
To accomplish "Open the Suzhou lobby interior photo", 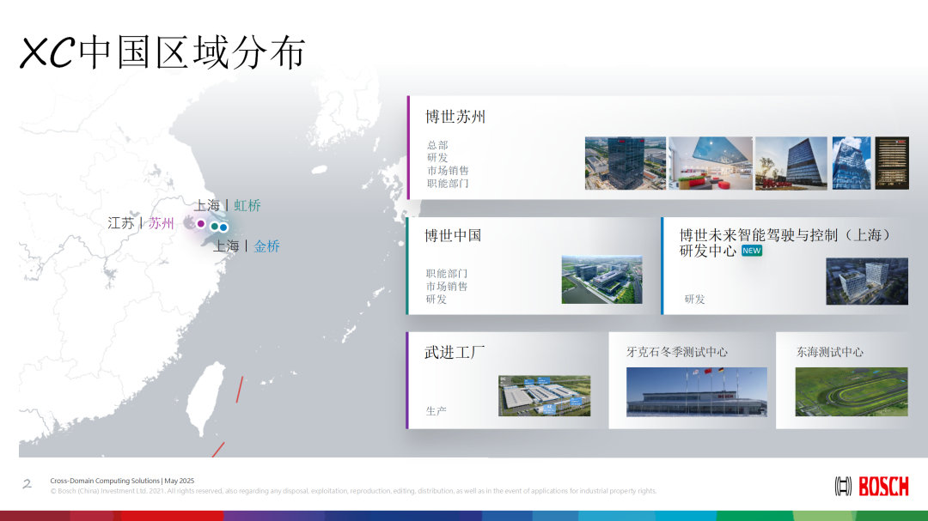I will [711, 163].
